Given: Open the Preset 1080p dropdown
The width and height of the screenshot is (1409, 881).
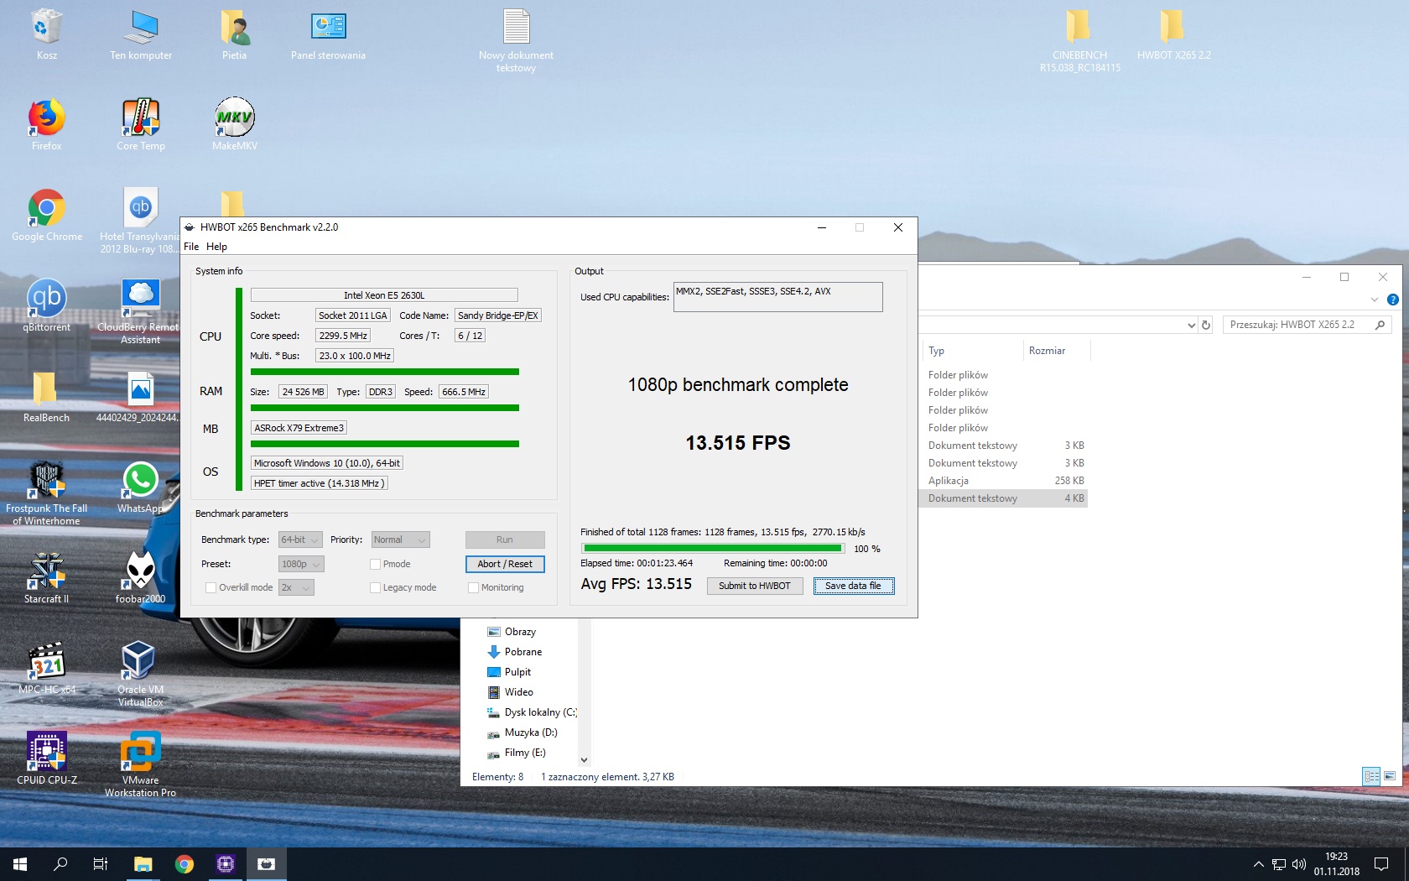Looking at the screenshot, I should pos(300,564).
